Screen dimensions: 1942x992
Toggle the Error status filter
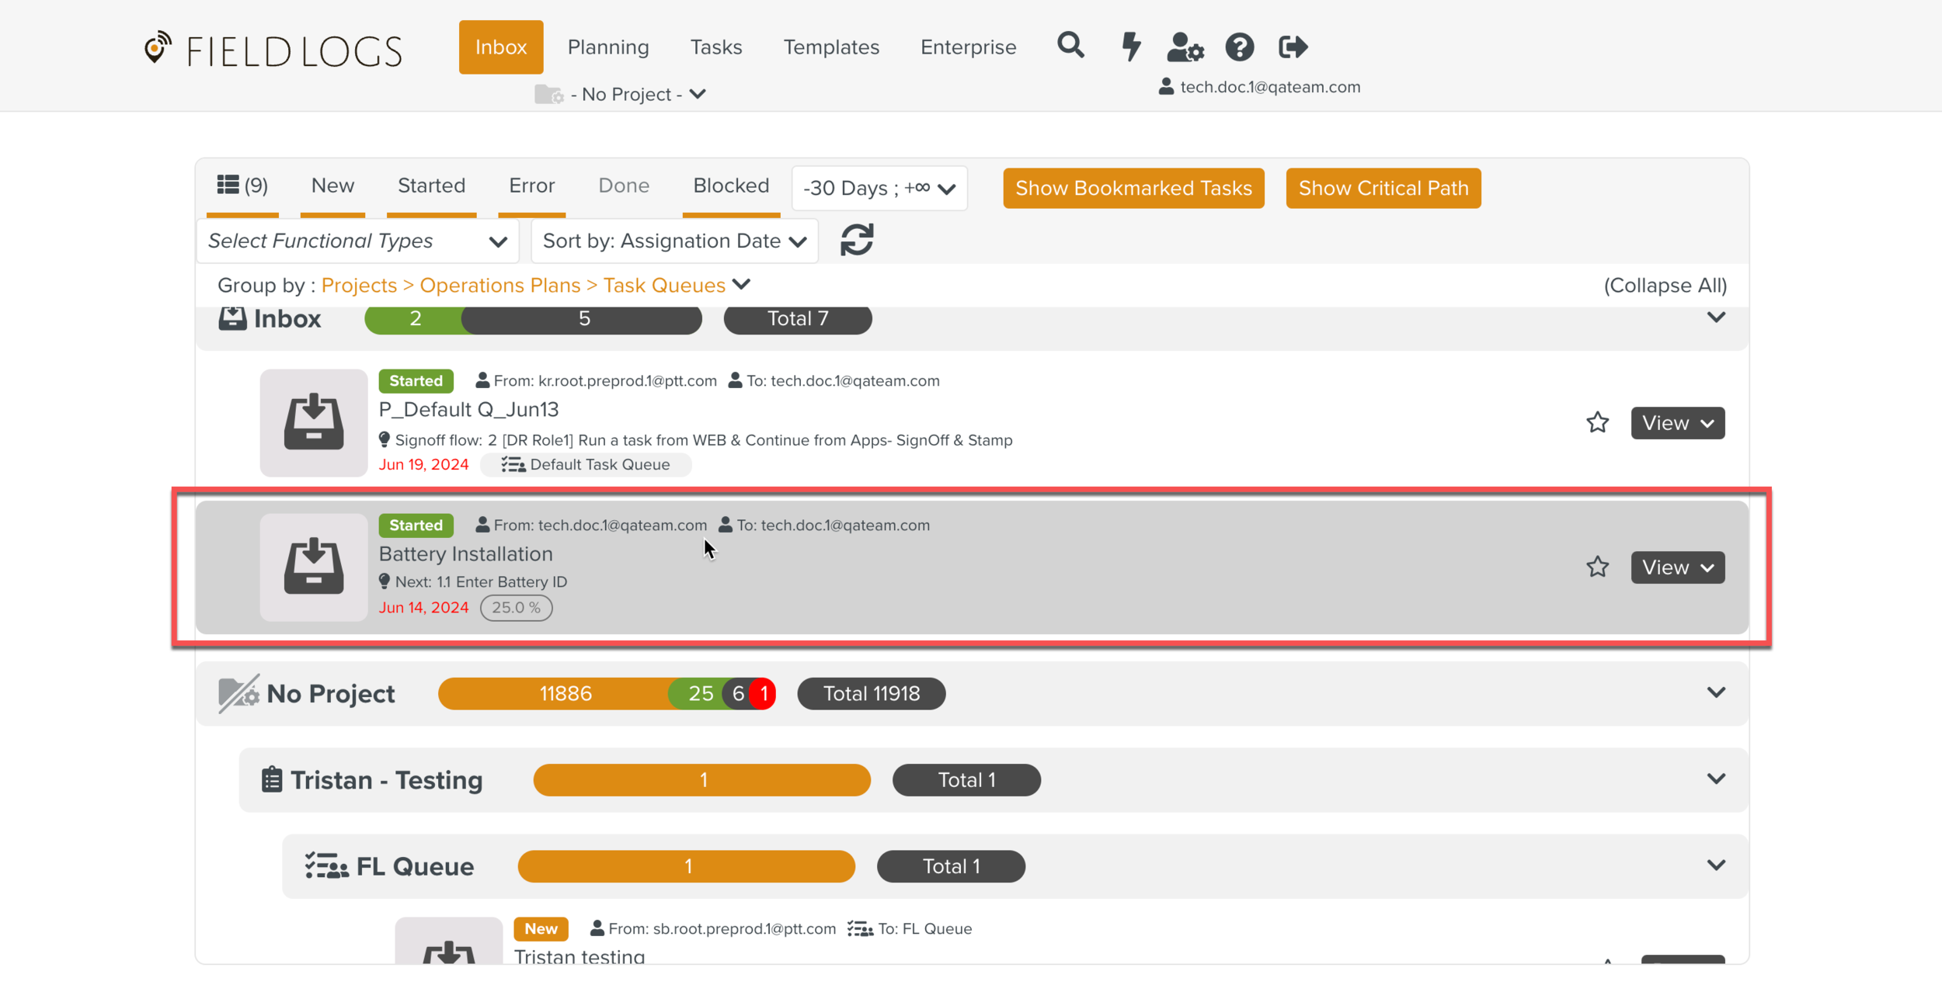532,186
